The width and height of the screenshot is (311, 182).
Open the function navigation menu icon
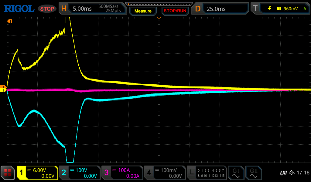pyautogui.click(x=8, y=173)
